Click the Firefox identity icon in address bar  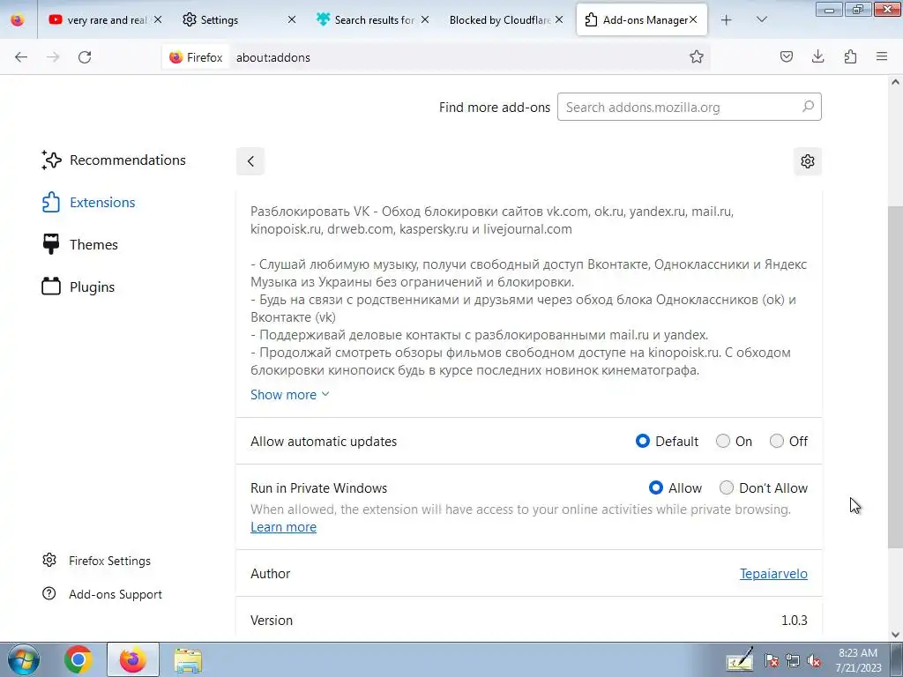[x=196, y=57]
